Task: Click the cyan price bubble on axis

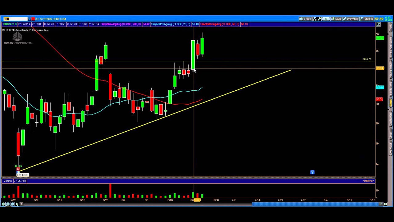Action: (x=380, y=87)
